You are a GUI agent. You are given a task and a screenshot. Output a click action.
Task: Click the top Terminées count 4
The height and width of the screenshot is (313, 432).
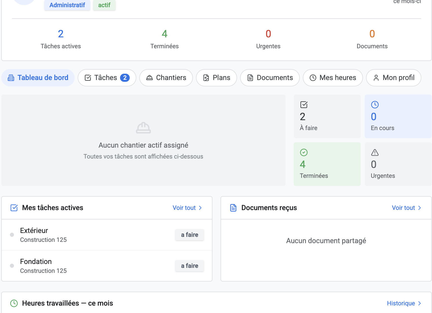[164, 34]
